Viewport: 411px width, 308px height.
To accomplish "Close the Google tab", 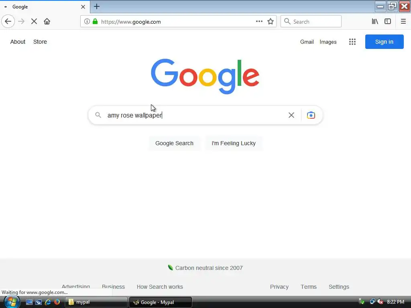I will (x=83, y=7).
